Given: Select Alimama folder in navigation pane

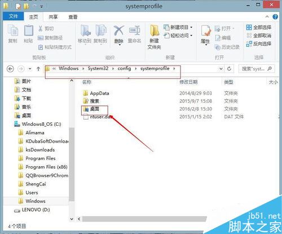Looking at the screenshot, I should [31, 133].
